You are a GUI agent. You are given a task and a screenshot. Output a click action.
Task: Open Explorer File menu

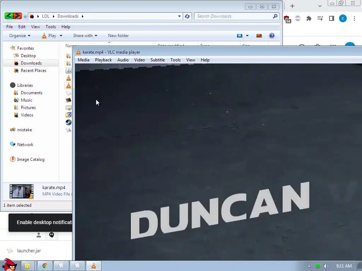click(10, 27)
